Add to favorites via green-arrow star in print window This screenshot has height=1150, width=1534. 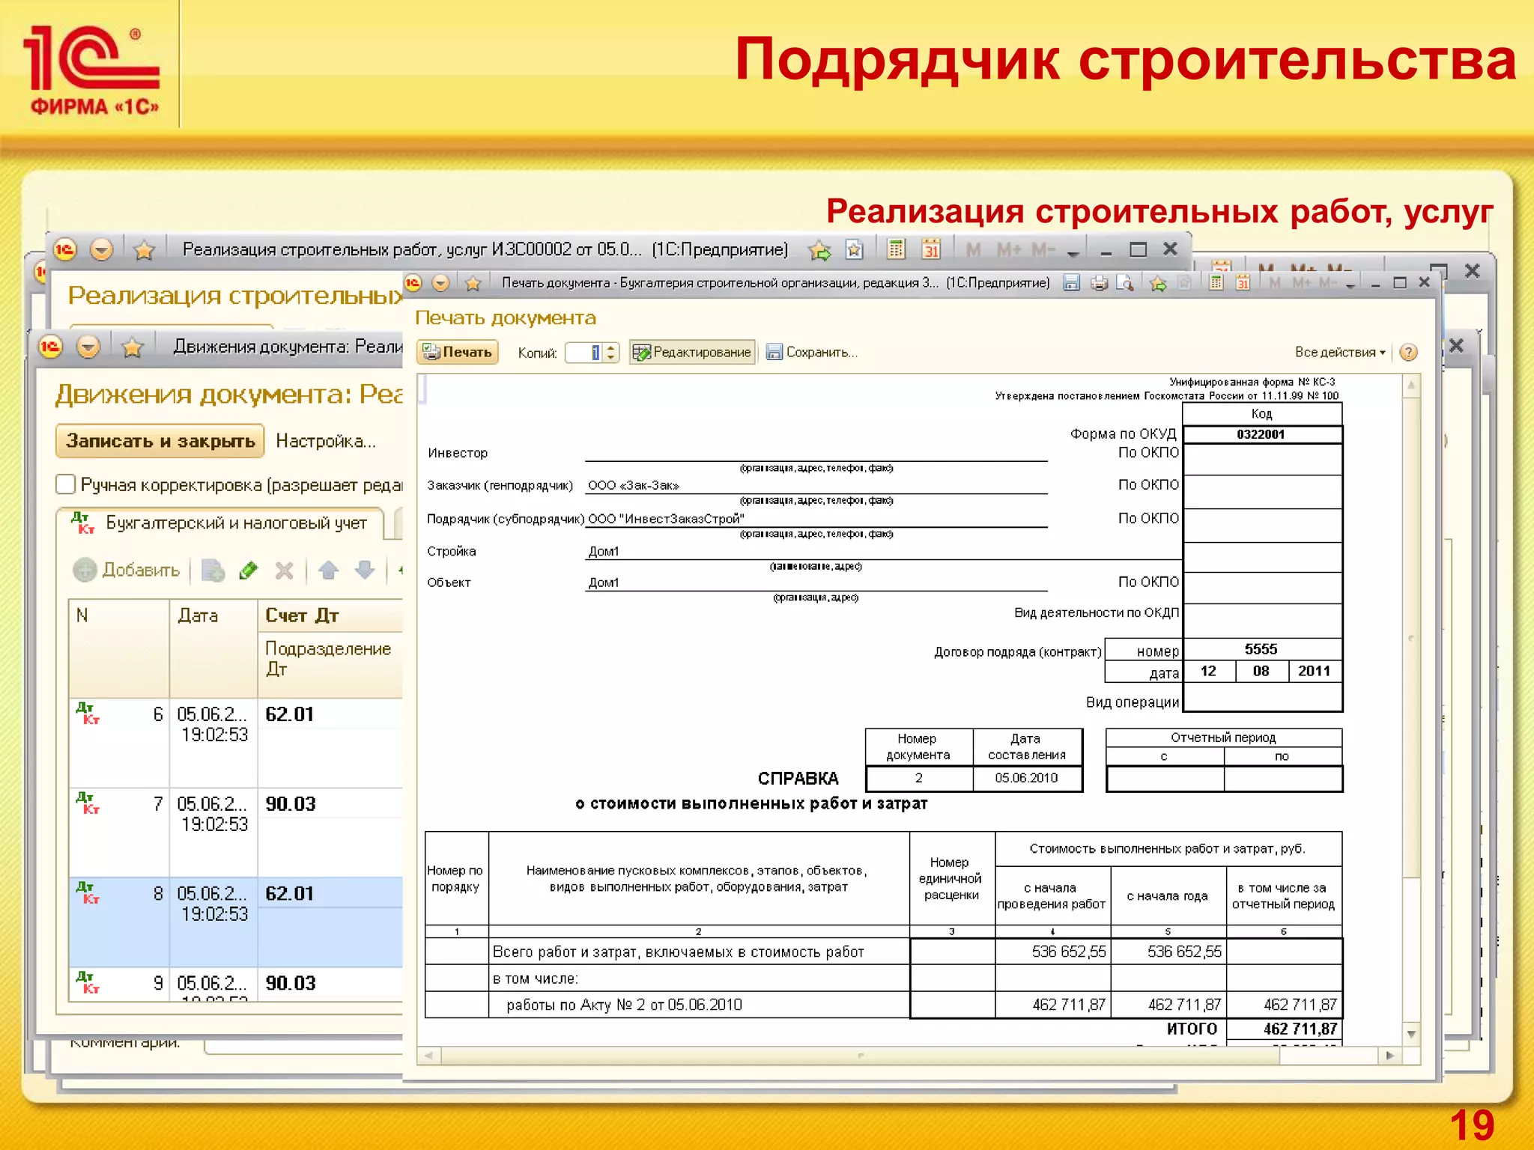click(1158, 283)
